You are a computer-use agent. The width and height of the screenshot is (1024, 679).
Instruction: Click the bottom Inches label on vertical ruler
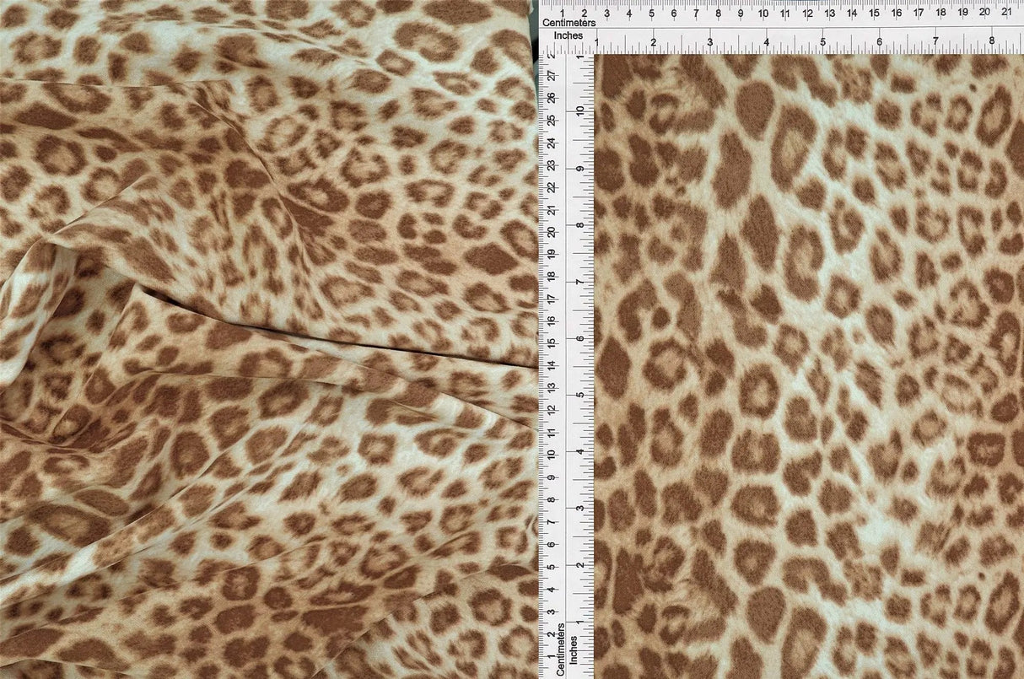coord(574,651)
